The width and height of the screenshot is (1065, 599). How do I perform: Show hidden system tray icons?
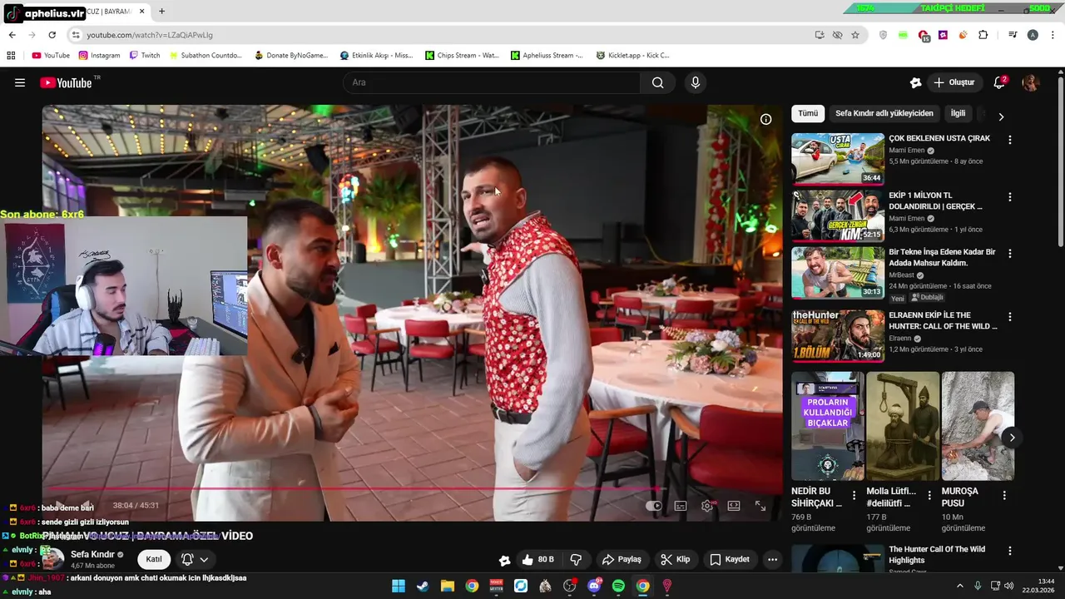(959, 586)
